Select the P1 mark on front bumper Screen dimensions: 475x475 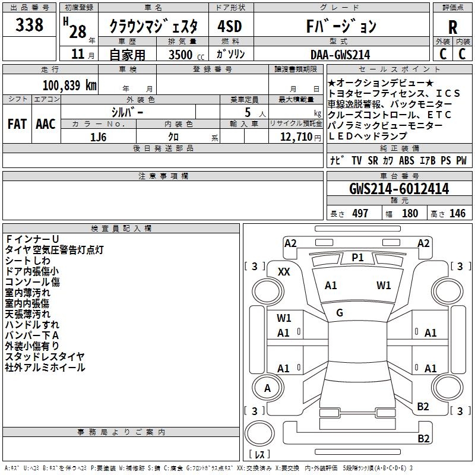357,257
